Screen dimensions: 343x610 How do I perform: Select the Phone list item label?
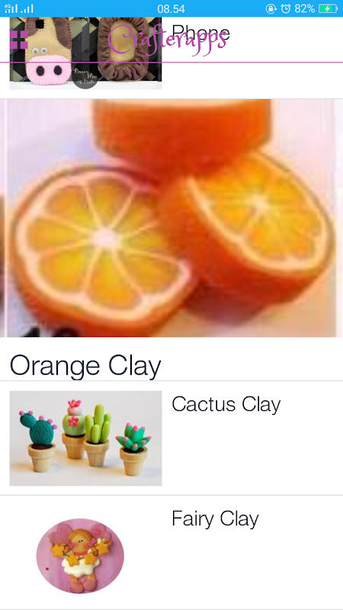point(200,33)
